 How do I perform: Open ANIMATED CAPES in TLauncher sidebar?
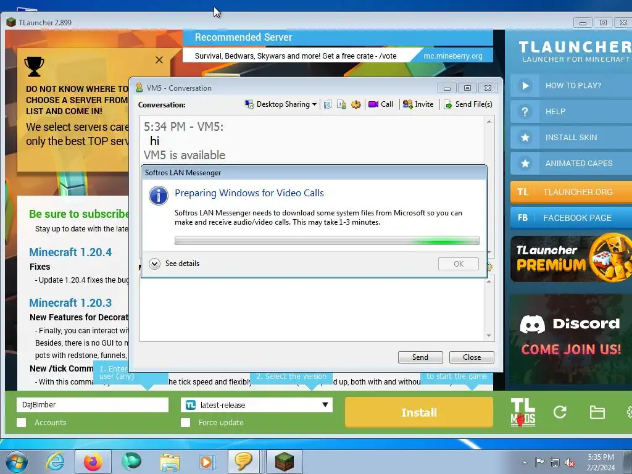(x=571, y=163)
